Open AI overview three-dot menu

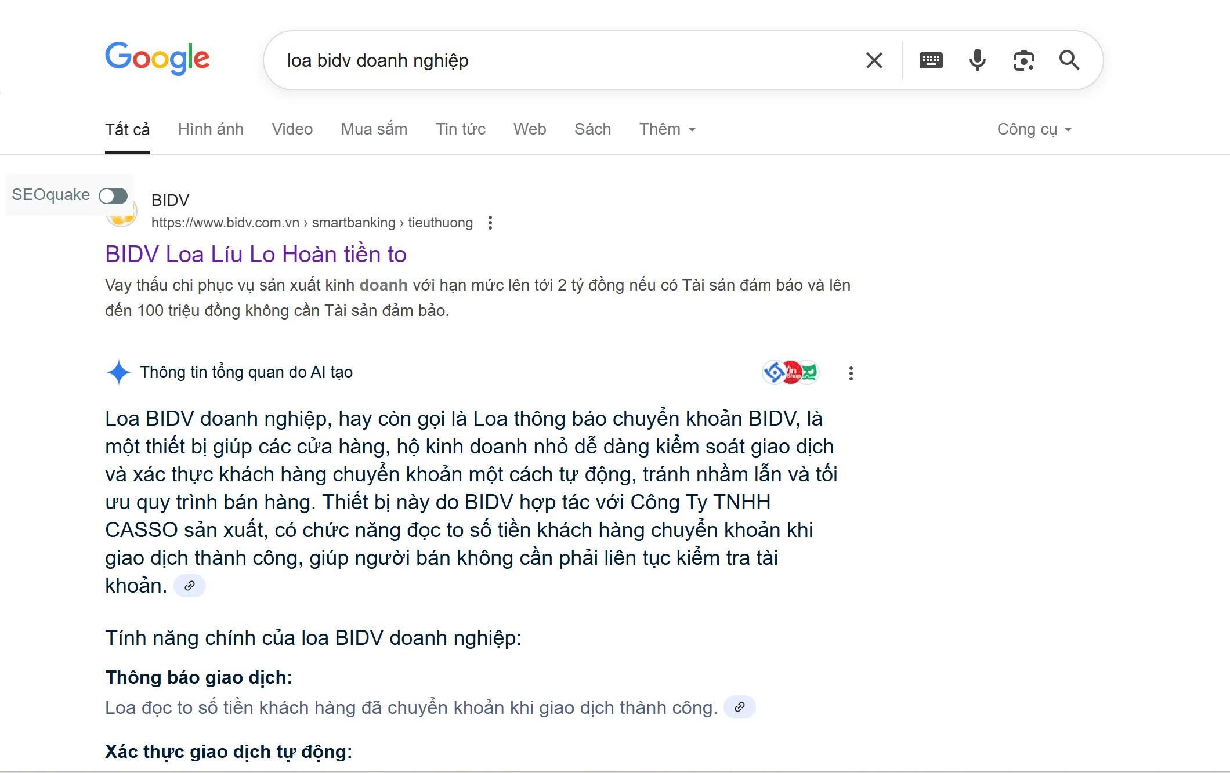click(851, 373)
